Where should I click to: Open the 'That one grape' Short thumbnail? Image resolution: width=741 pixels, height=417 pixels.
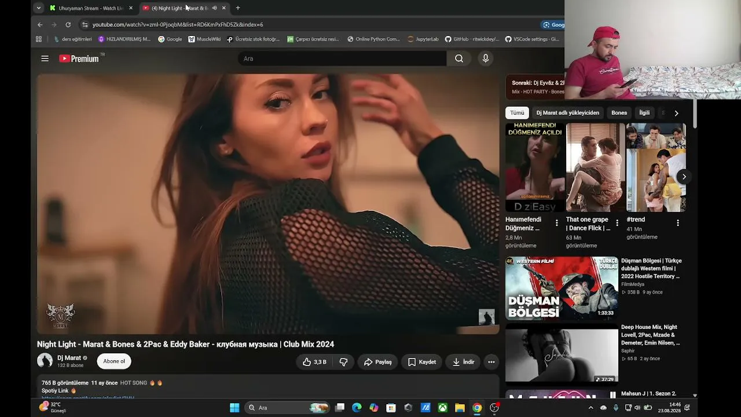click(x=595, y=167)
